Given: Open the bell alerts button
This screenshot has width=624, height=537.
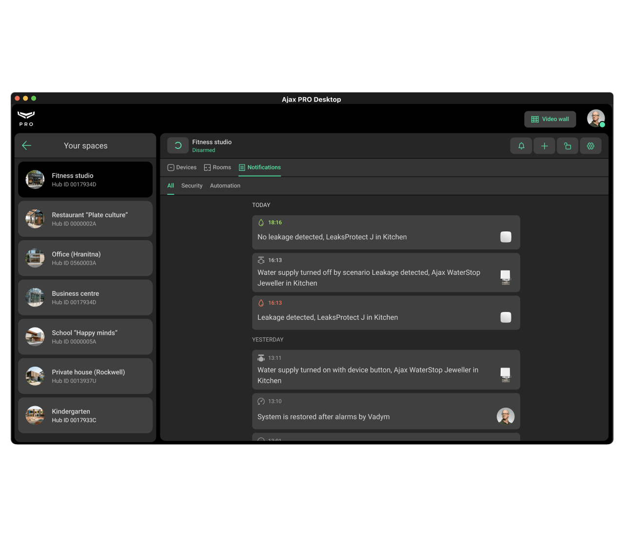Looking at the screenshot, I should click(521, 145).
